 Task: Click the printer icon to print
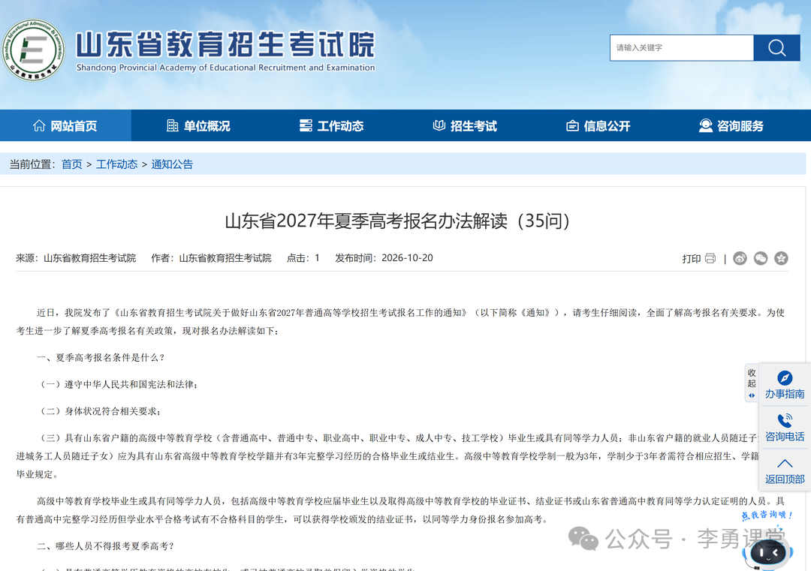(x=710, y=258)
